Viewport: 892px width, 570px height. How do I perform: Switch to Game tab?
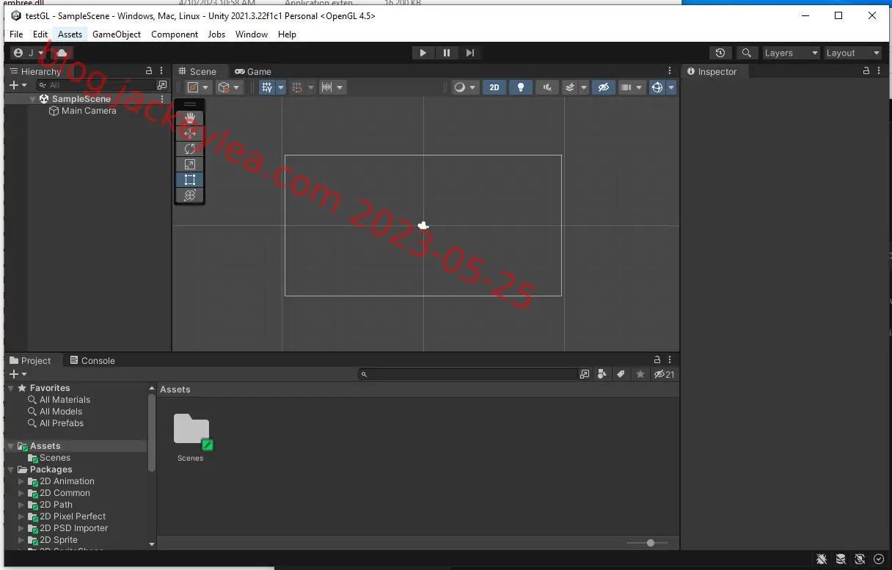[253, 71]
